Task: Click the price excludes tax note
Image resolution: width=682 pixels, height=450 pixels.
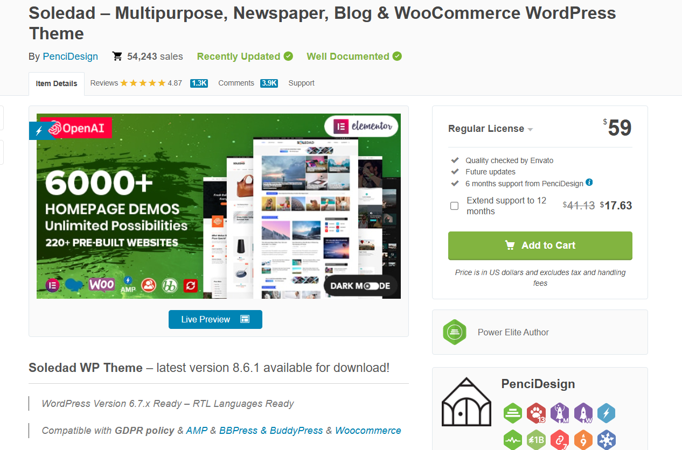Action: (540, 278)
